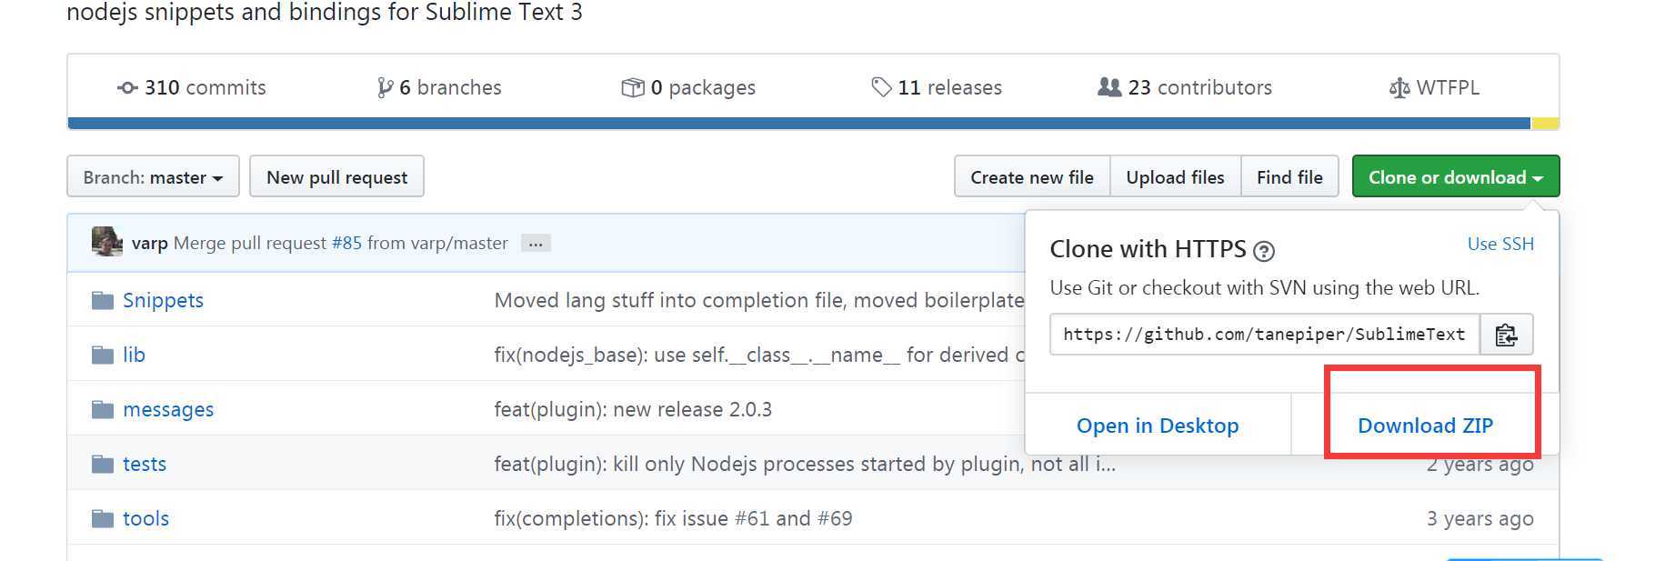Click the Snippets folder icon

pyautogui.click(x=103, y=300)
